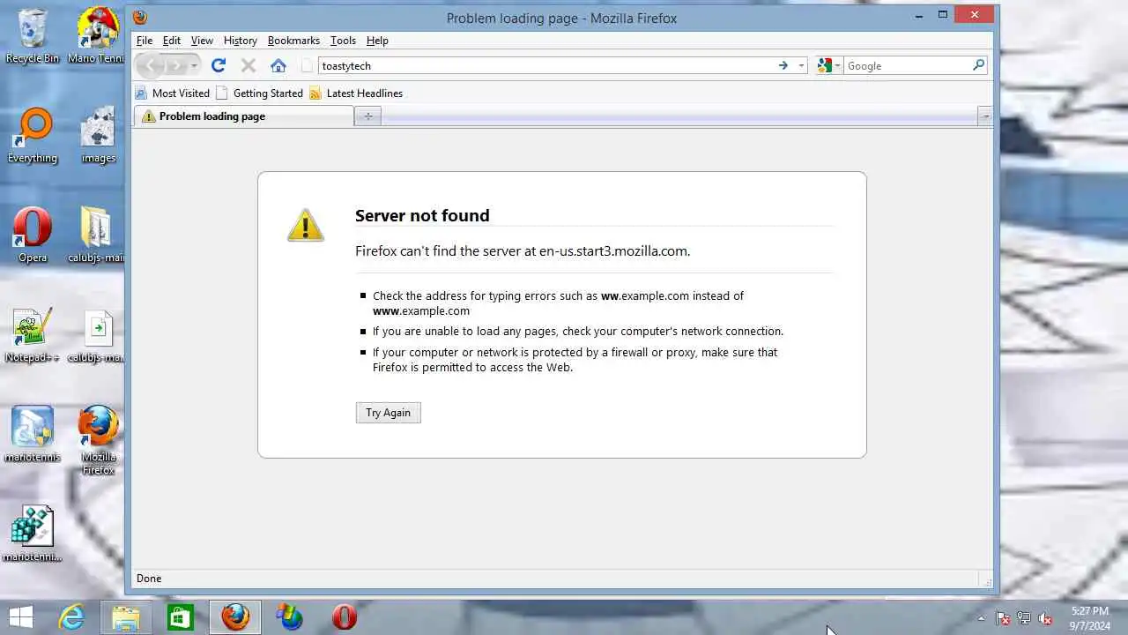Select the Mozilla Firefox desktop shortcut
1128x635 pixels.
coord(98,440)
